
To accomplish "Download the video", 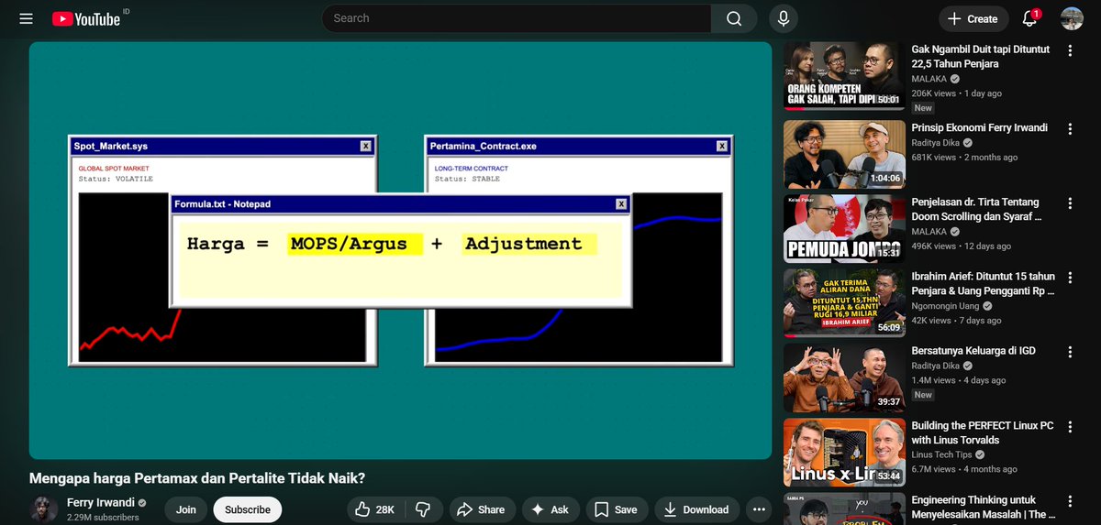I will tap(696, 509).
